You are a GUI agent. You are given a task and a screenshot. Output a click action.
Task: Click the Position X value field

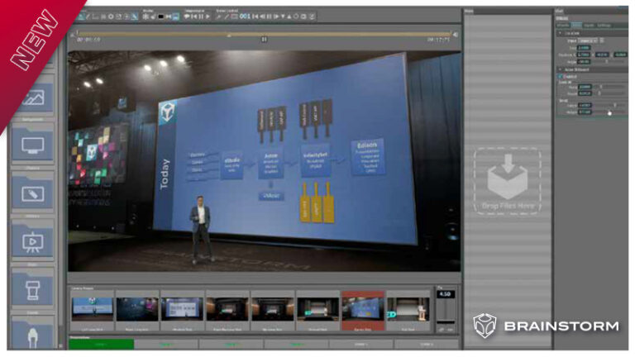click(x=584, y=55)
